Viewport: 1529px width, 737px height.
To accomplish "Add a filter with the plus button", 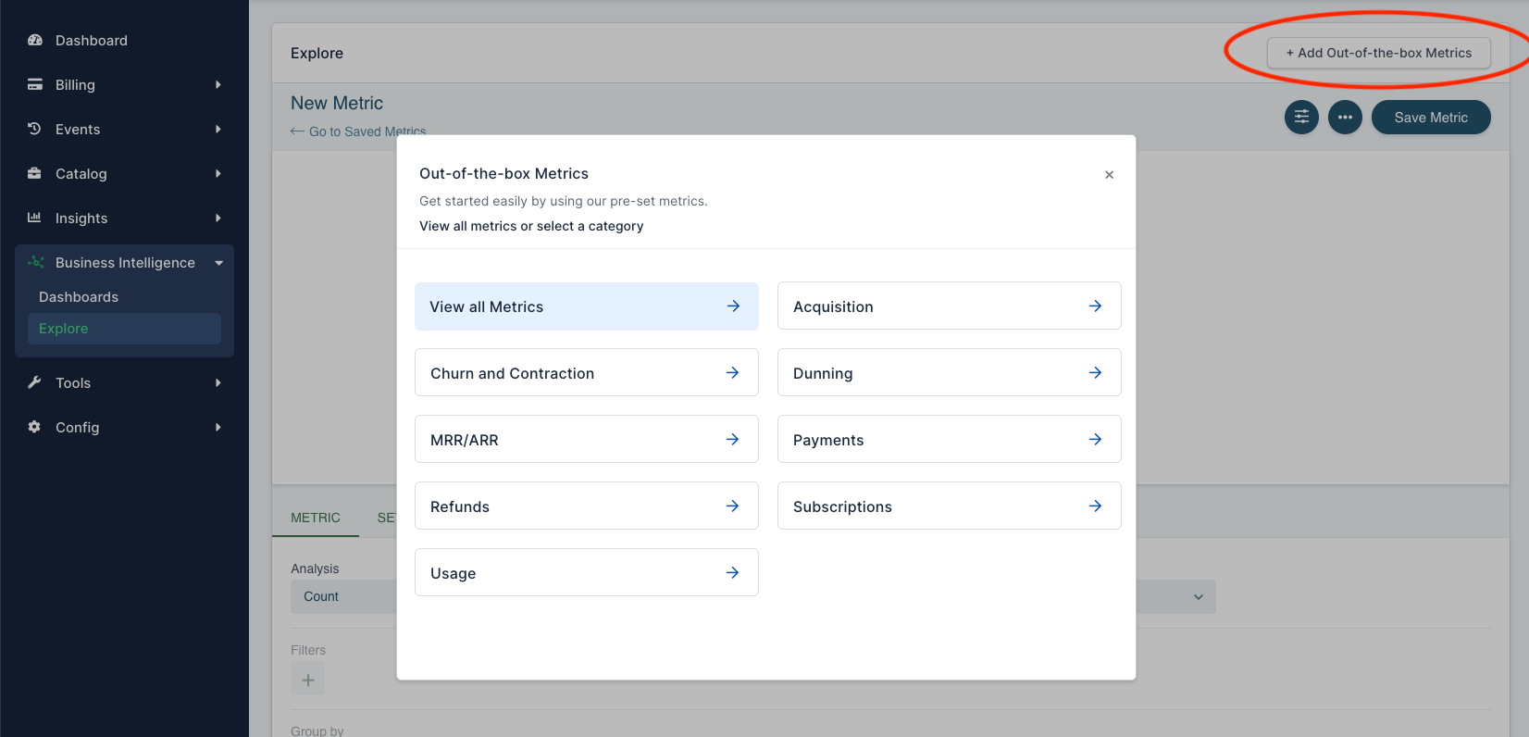I will coord(307,680).
